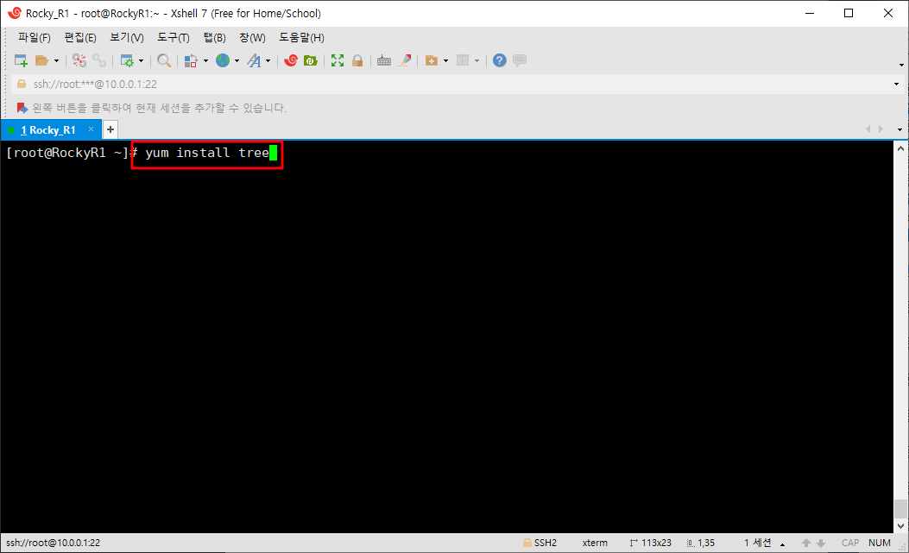This screenshot has height=553, width=909.
Task: Click the Open Session folder icon
Action: click(x=41, y=60)
